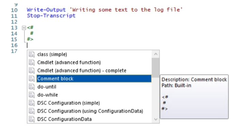Image resolution: width=245 pixels, height=126 pixels.
Task: Click snippet icon beside Cmdlet (advanced function)
Action: [x=32, y=62]
